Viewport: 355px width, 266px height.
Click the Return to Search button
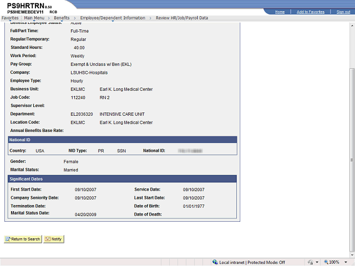pyautogui.click(x=23, y=239)
